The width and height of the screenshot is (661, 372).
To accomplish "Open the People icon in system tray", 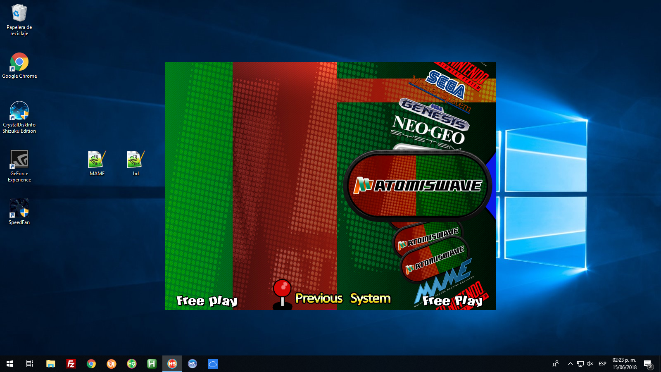I will (556, 364).
